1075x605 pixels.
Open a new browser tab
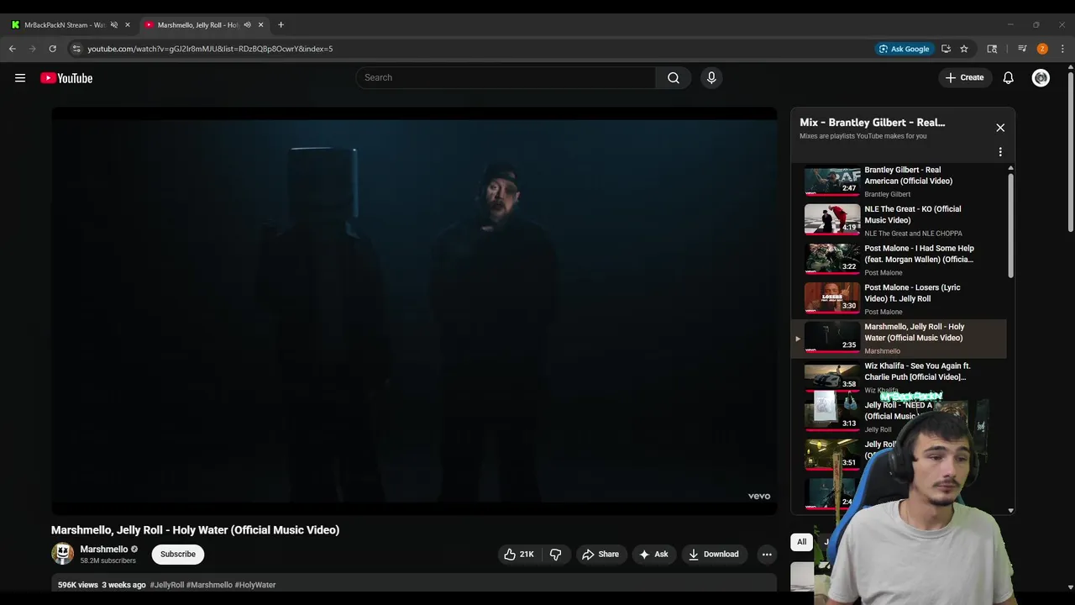pos(281,24)
